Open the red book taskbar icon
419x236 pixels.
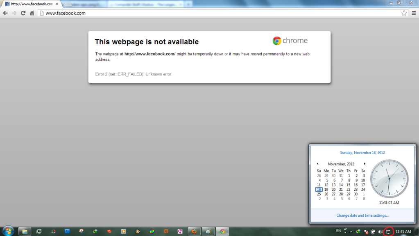click(109, 231)
